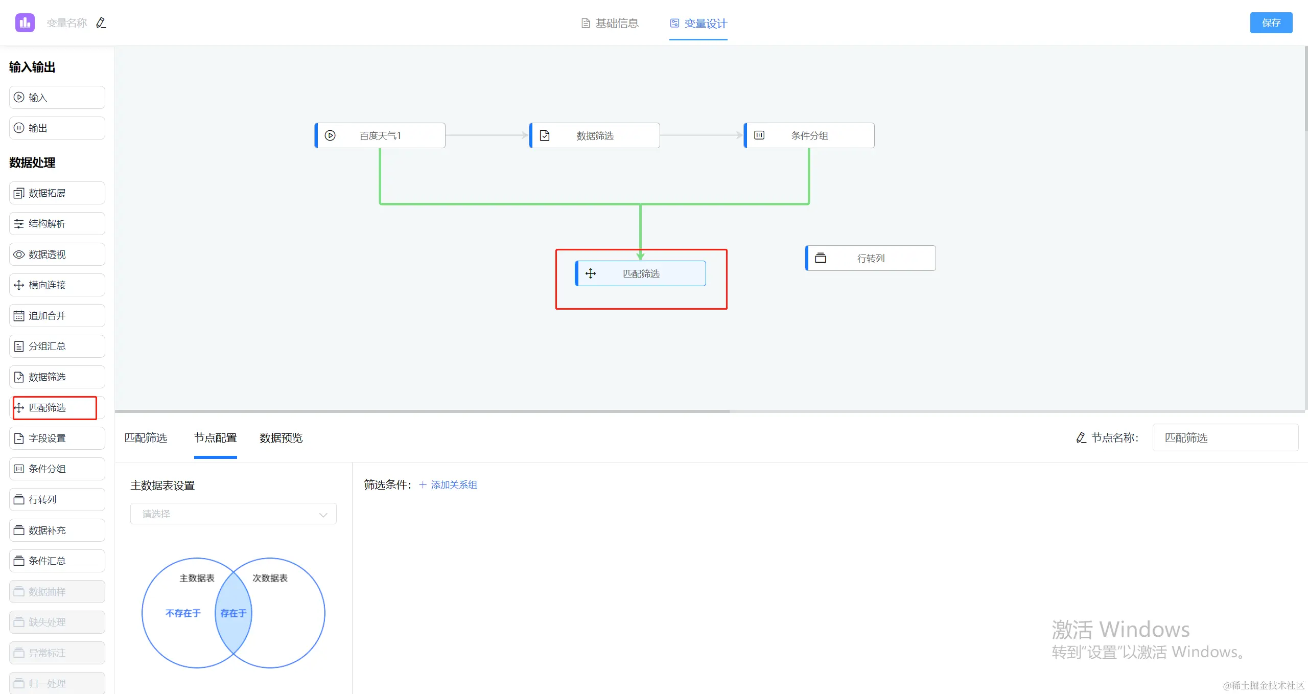Image resolution: width=1308 pixels, height=694 pixels.
Task: Click the 条件分组 node icon on canvas
Action: coord(759,135)
